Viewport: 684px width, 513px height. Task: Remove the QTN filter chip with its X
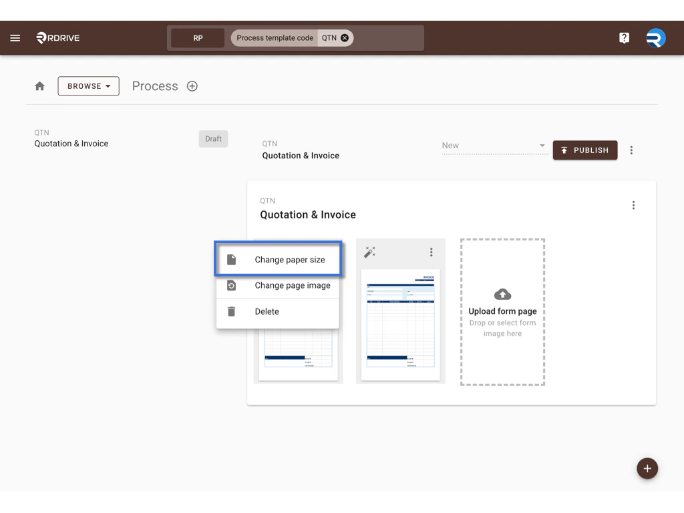[345, 37]
